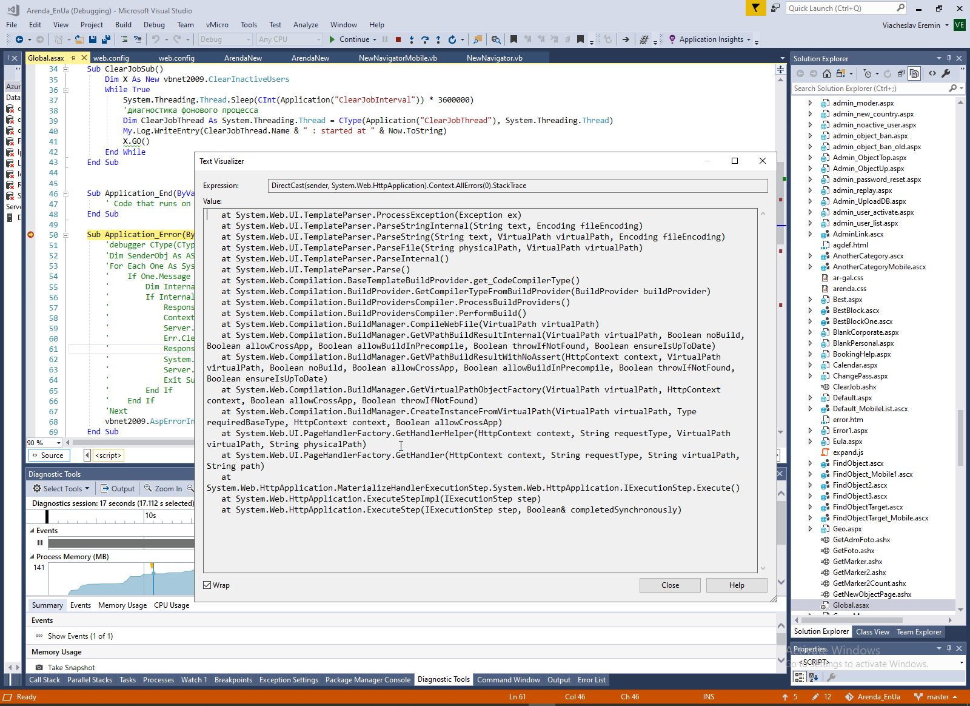Click the Stop Debugging red square

pos(398,39)
